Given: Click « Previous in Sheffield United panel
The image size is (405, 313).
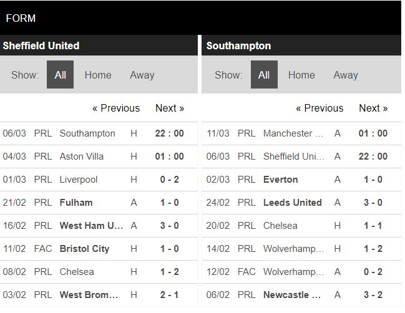Looking at the screenshot, I should pyautogui.click(x=116, y=108).
